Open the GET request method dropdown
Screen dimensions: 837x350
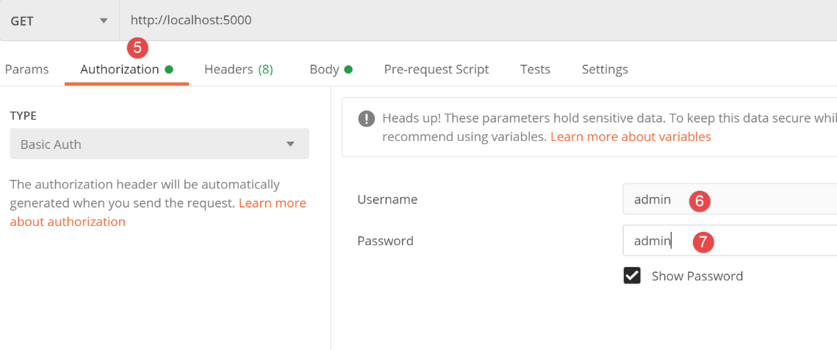[x=59, y=21]
